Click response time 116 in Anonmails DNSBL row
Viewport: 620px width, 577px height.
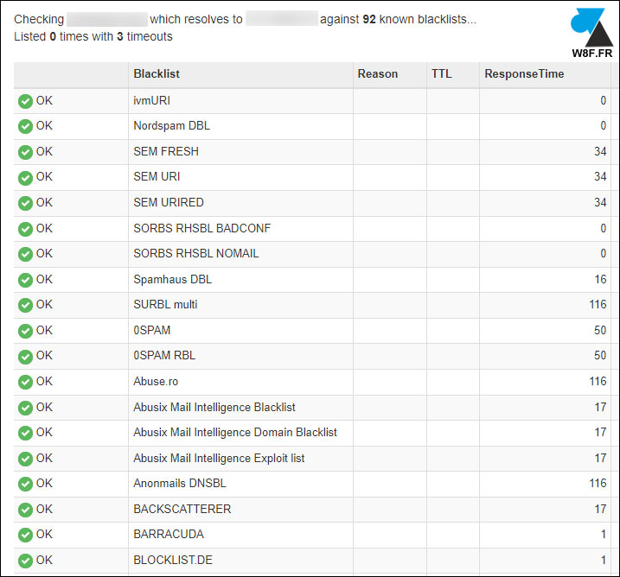598,483
